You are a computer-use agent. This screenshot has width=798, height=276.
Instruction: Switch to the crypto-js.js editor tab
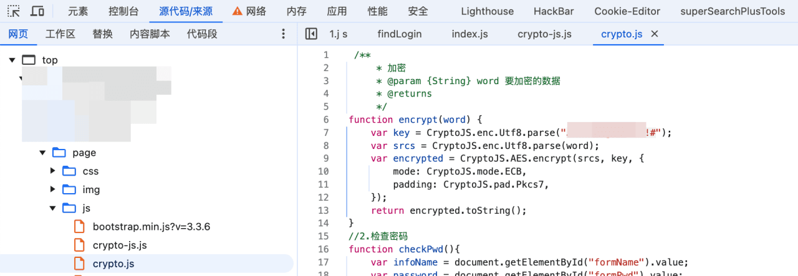(x=544, y=34)
